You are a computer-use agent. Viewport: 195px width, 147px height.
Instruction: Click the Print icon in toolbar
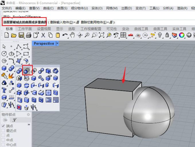[28, 35]
